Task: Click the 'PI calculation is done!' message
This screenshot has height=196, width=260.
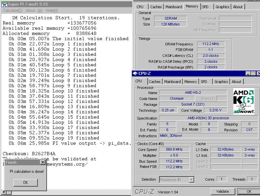Action: tap(26, 171)
